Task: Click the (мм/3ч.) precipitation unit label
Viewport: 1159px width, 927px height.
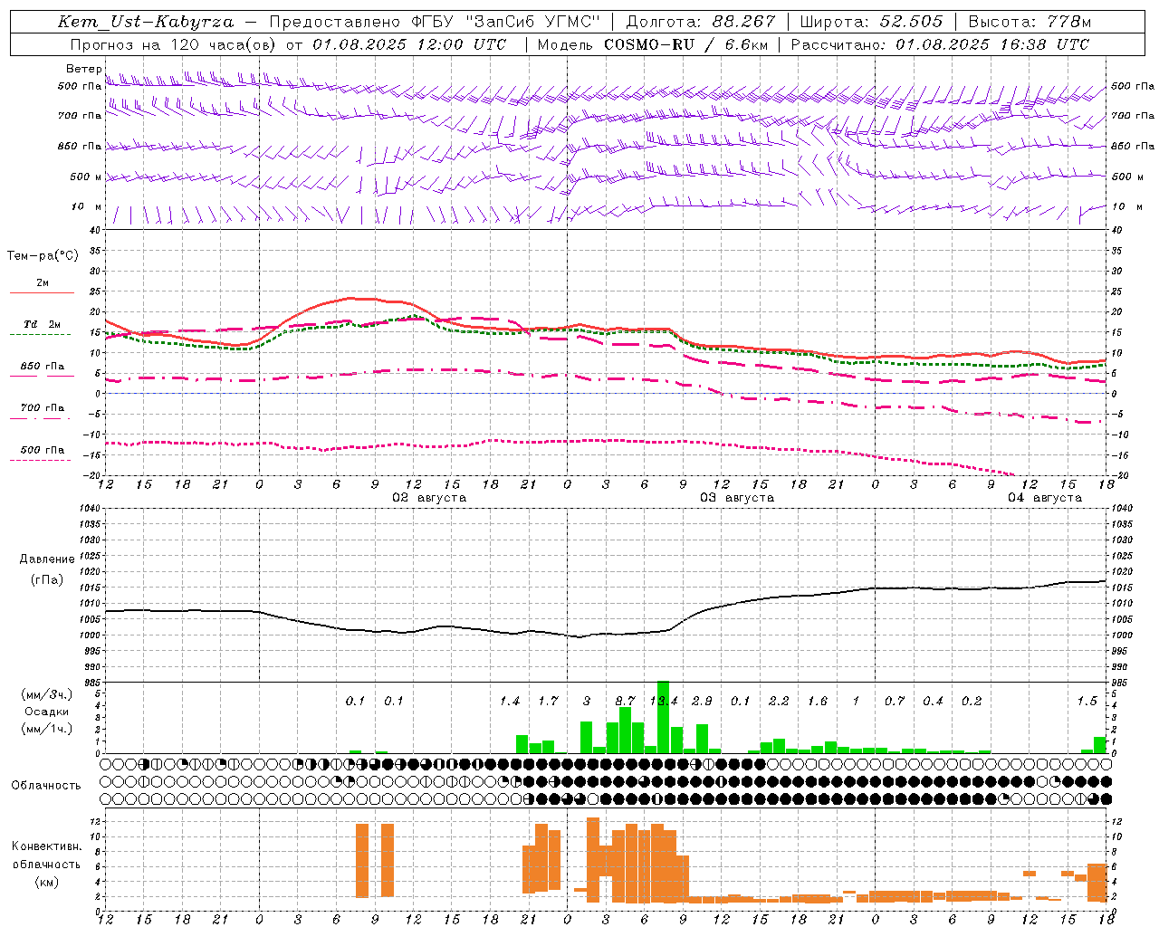Action: pos(46,695)
